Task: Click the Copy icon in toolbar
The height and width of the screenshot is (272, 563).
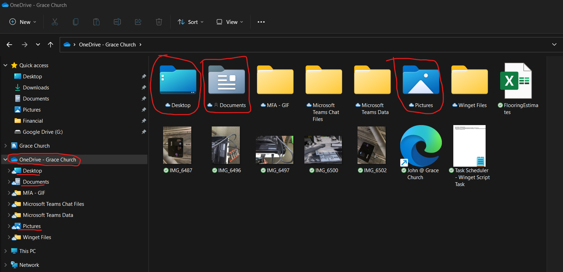Action: 76,22
